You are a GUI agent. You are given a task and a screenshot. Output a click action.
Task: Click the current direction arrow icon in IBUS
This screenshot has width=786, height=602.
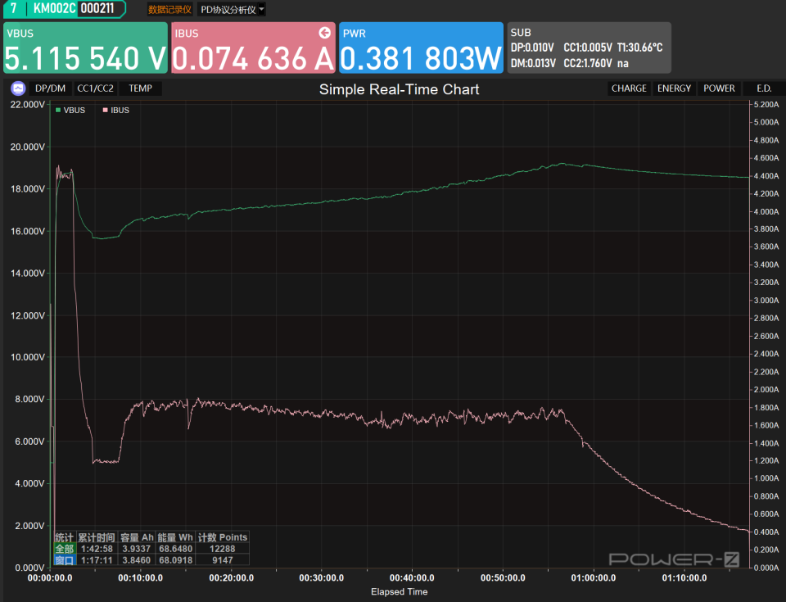click(325, 33)
